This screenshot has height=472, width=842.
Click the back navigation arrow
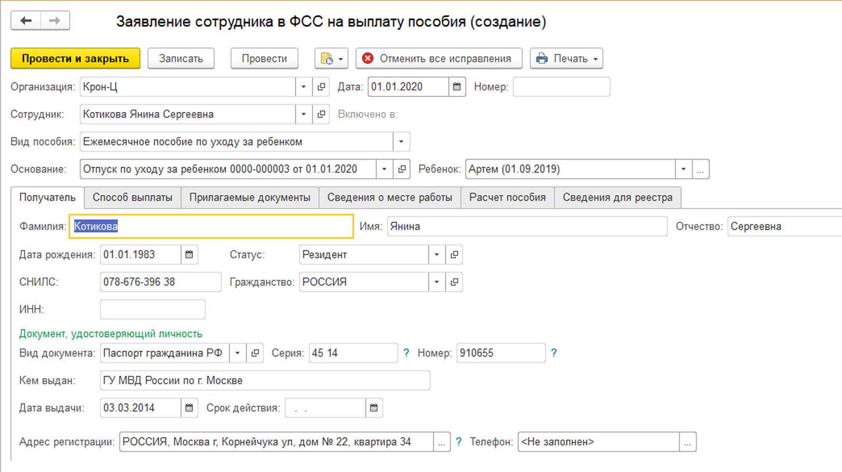[26, 21]
